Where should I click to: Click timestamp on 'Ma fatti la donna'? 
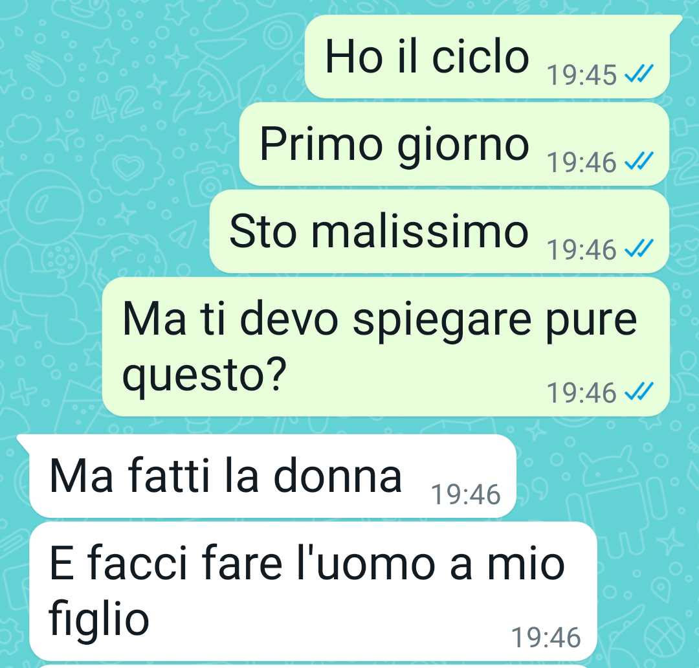click(466, 495)
